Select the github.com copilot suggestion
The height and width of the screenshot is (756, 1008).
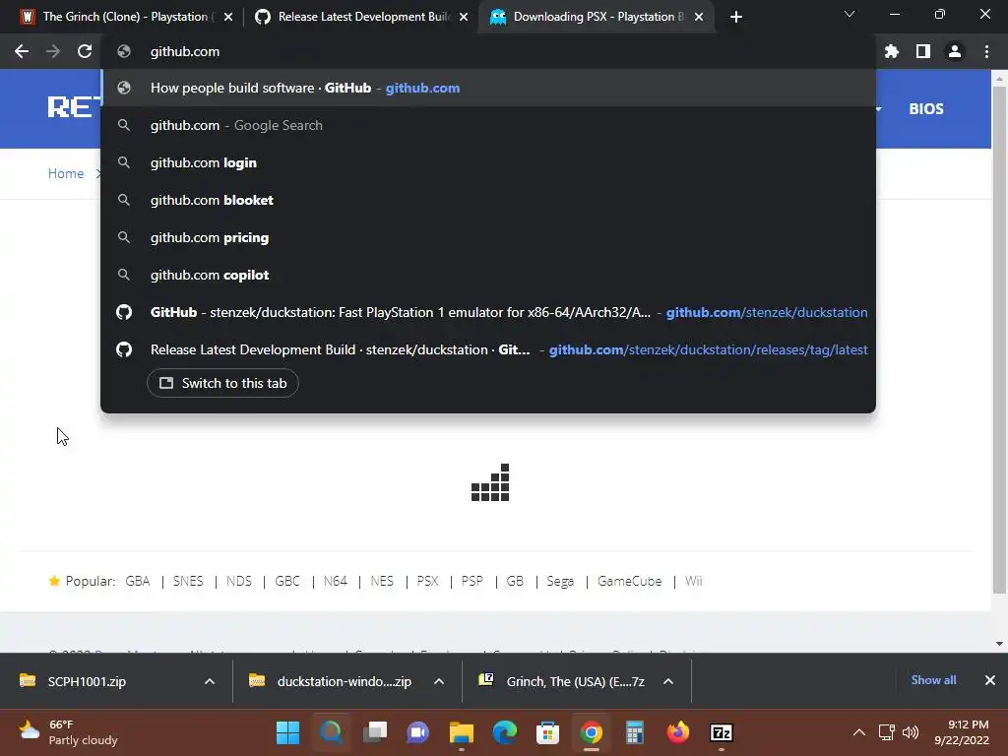pos(488,275)
